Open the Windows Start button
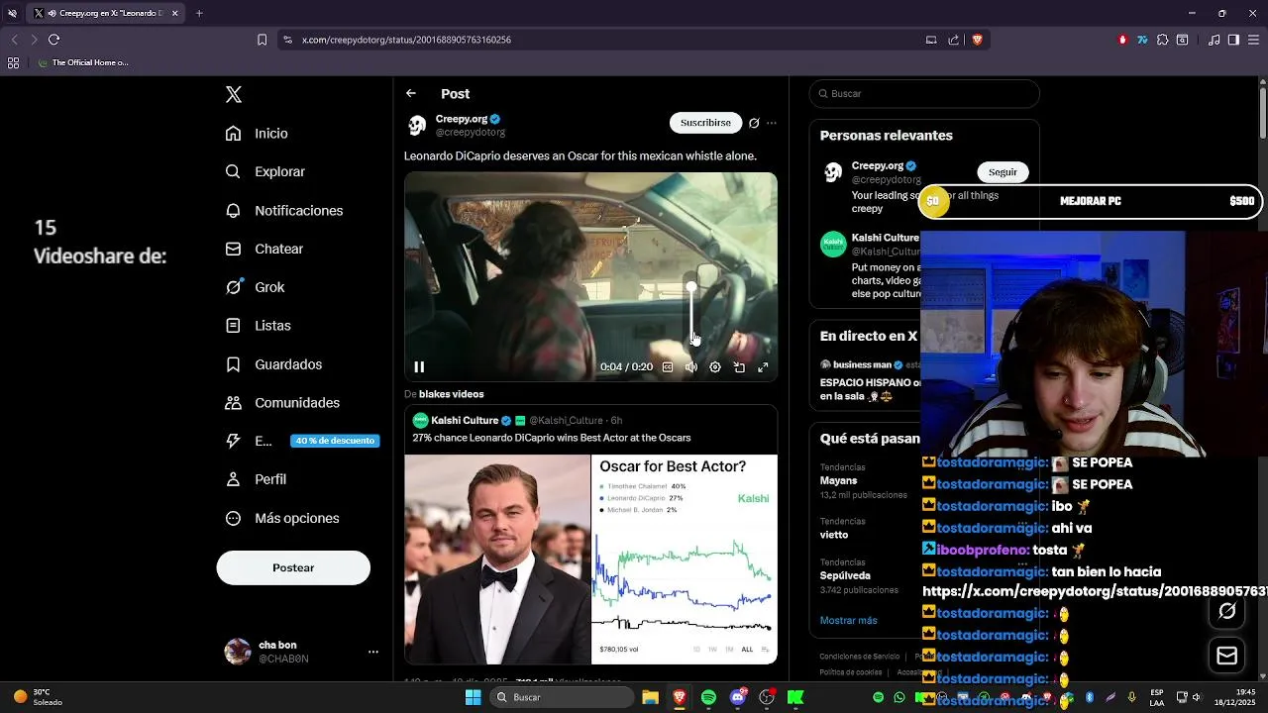 pyautogui.click(x=474, y=697)
